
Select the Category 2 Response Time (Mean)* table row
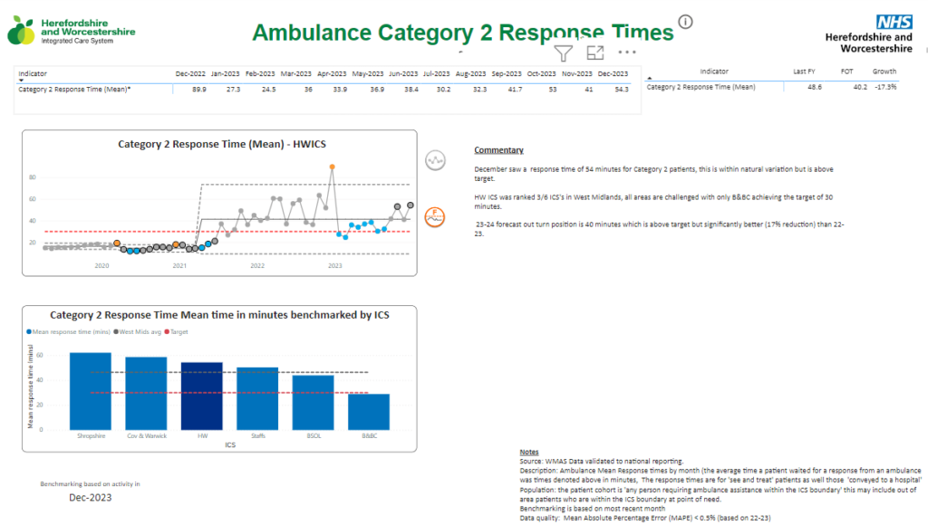click(77, 90)
